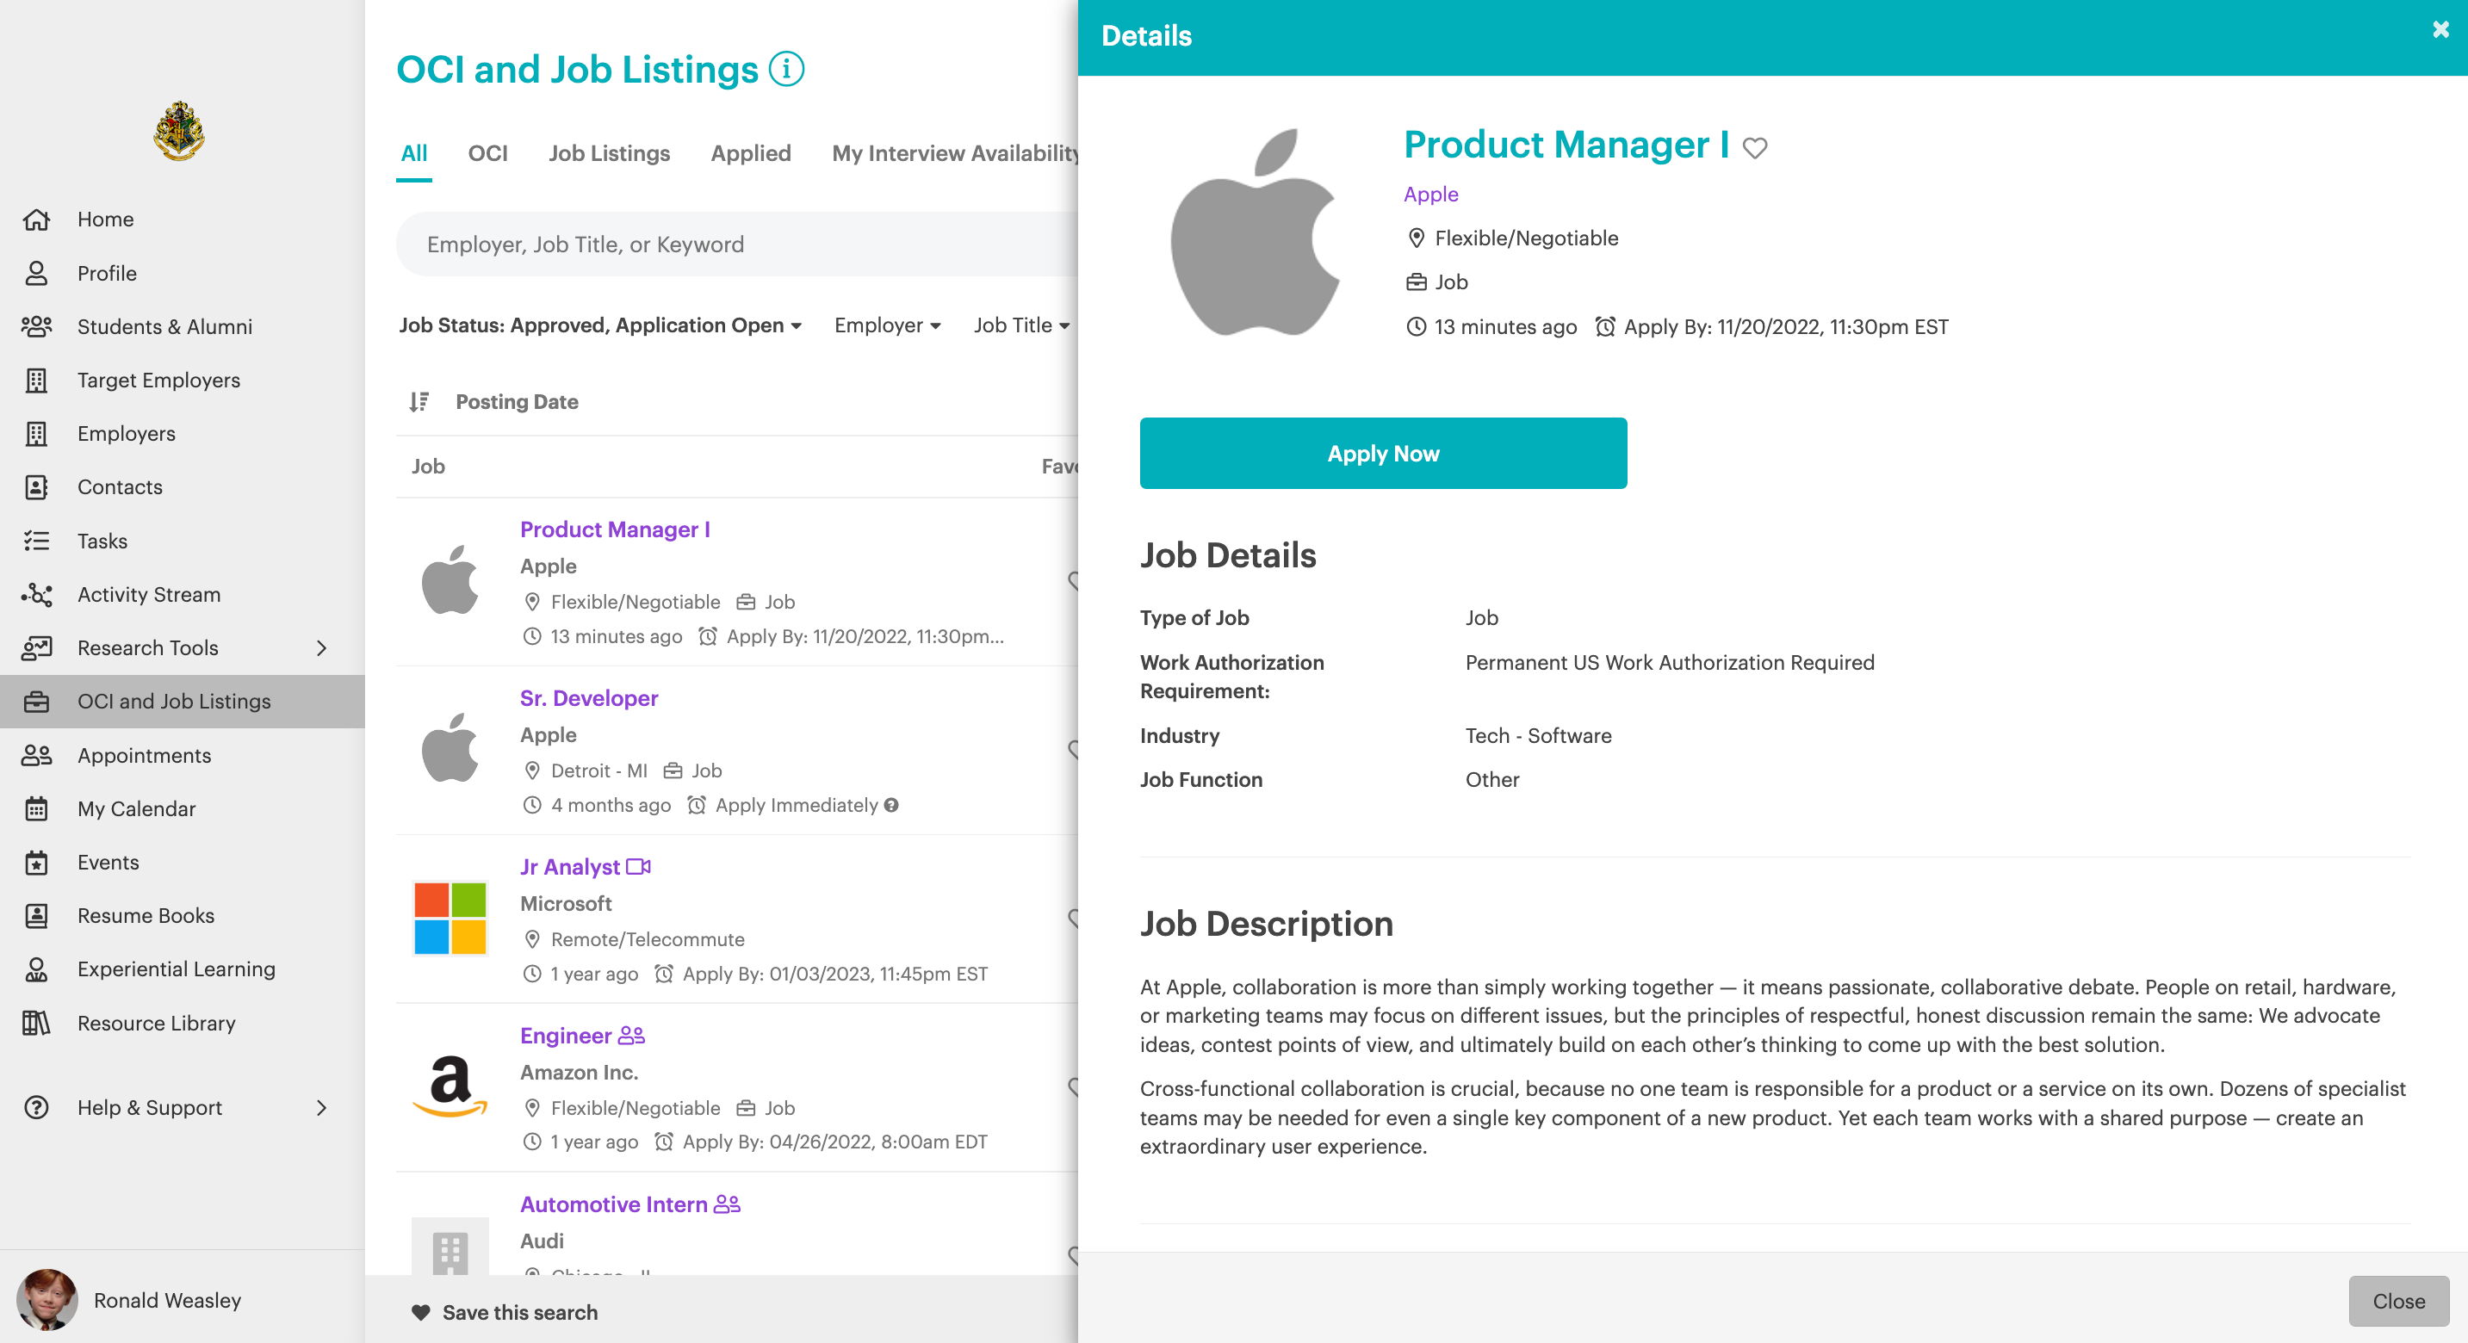Click the OCI and Job Listings briefcase icon
Viewport: 2468px width, 1343px height.
click(36, 702)
